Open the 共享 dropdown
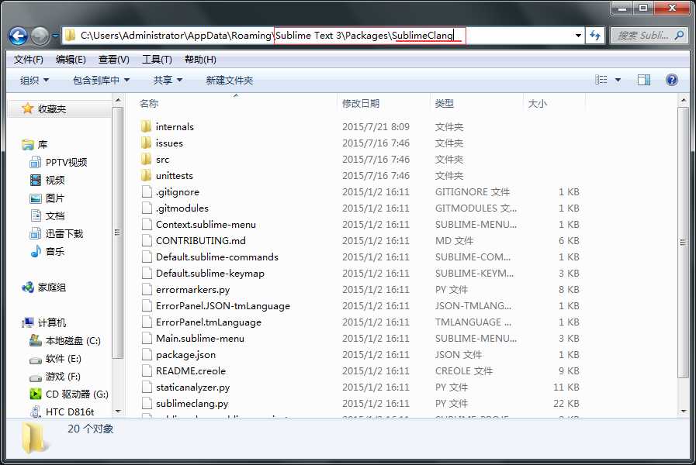The image size is (696, 465). tap(168, 81)
